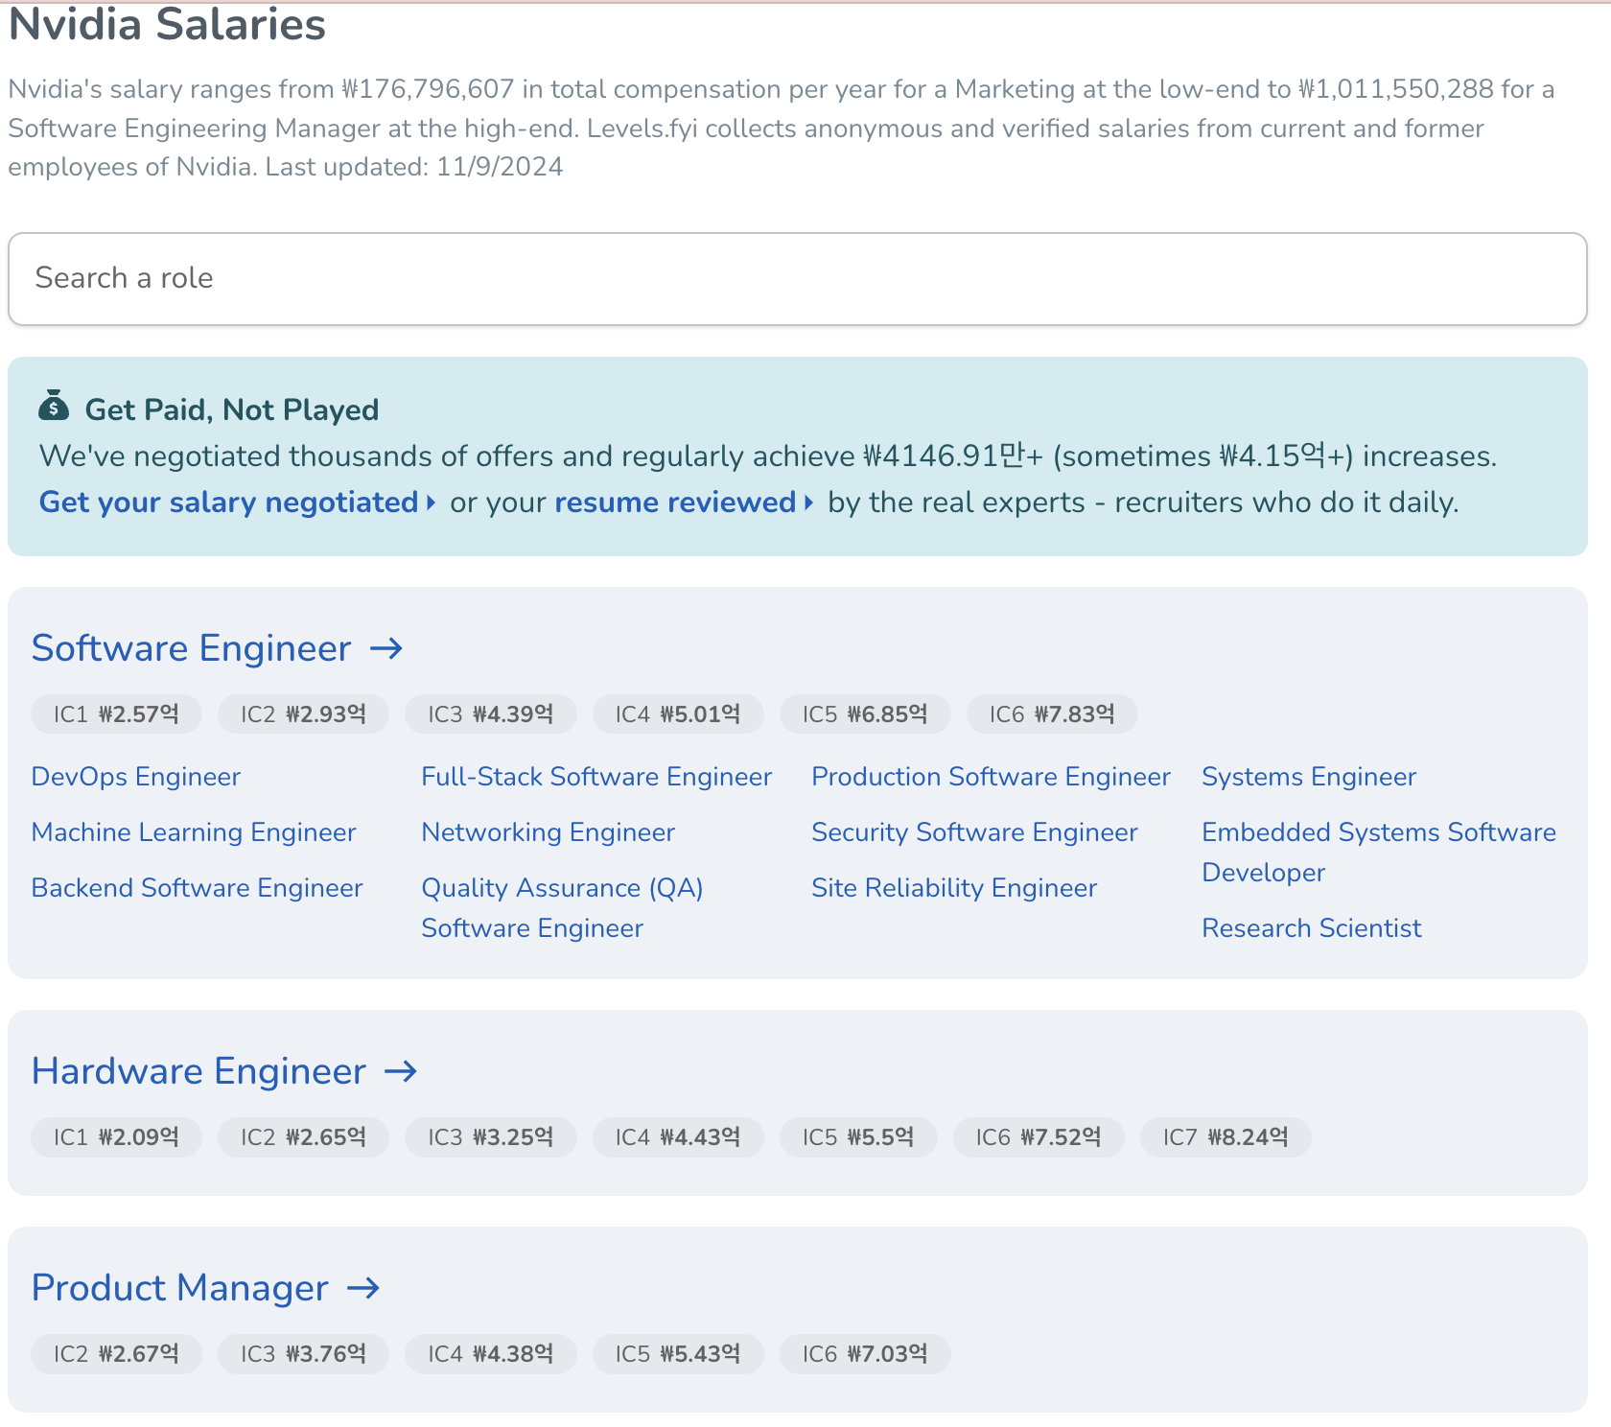
Task: Click the arrow icon next to Product Manager
Action: (x=363, y=1288)
